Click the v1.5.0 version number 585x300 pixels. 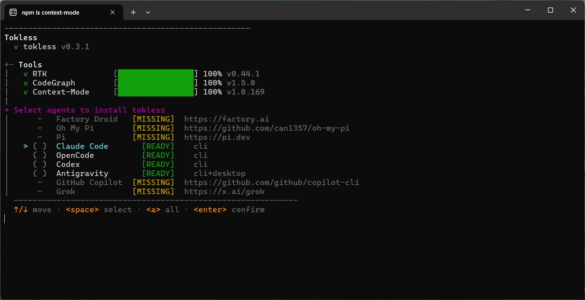(241, 83)
